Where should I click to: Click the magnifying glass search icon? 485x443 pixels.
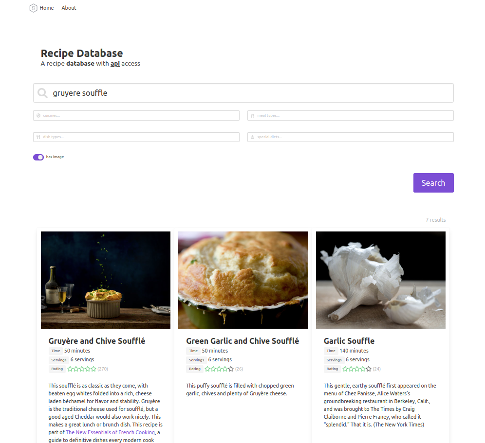point(42,93)
